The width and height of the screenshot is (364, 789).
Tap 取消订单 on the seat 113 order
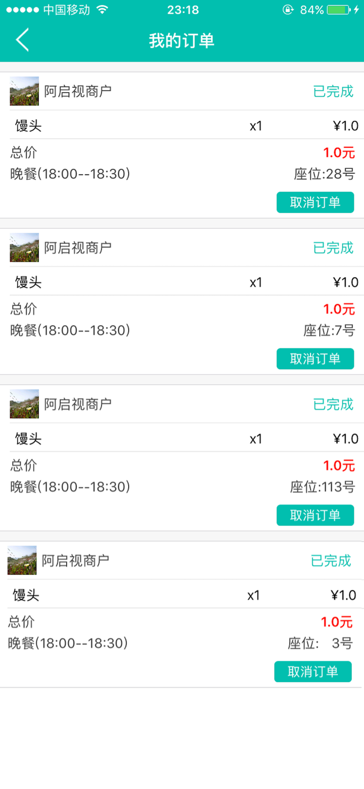coord(315,515)
